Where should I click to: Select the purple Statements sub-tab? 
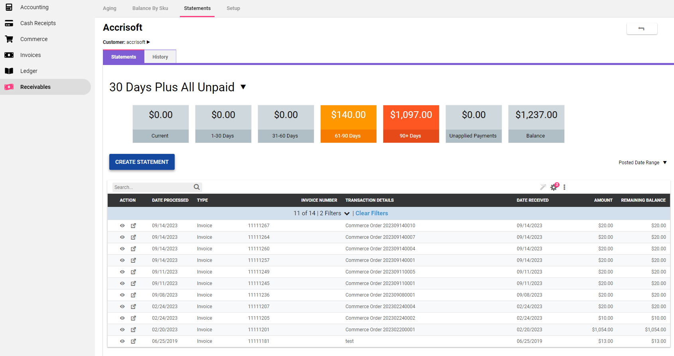tap(124, 57)
